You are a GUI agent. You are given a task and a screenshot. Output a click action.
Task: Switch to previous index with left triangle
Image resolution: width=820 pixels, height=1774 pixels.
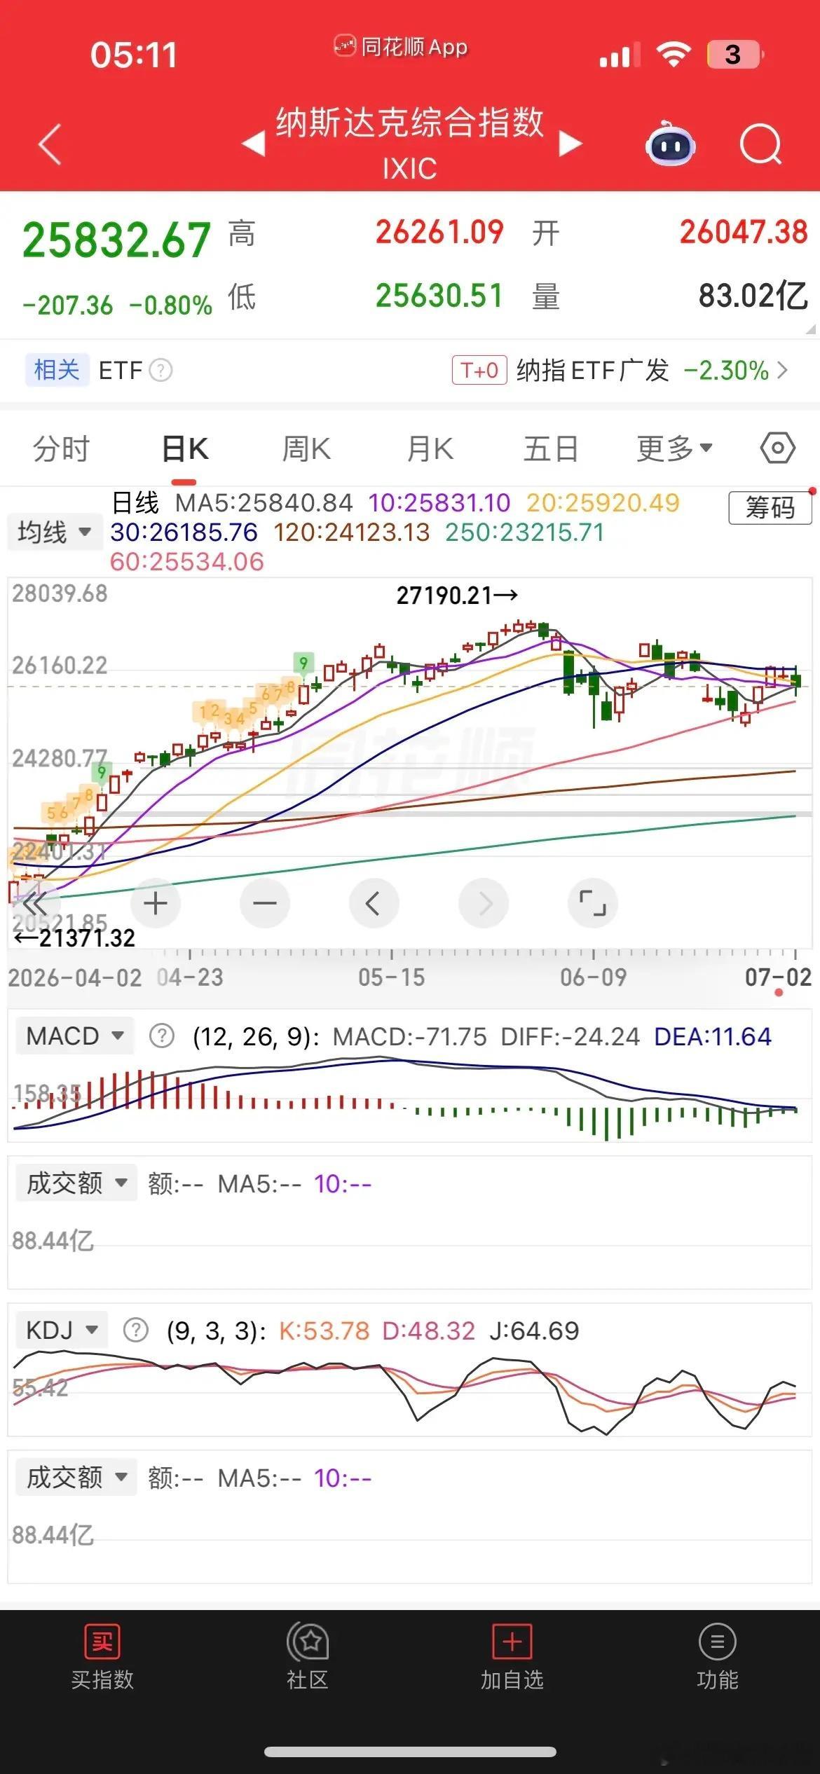click(254, 144)
